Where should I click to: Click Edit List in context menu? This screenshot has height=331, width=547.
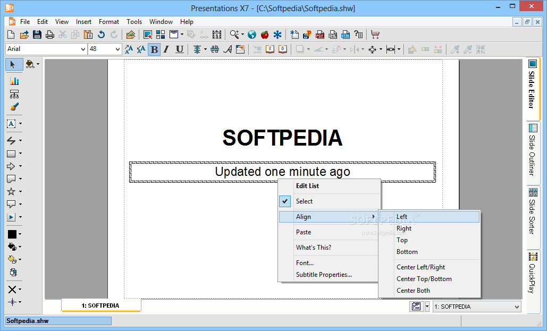307,186
